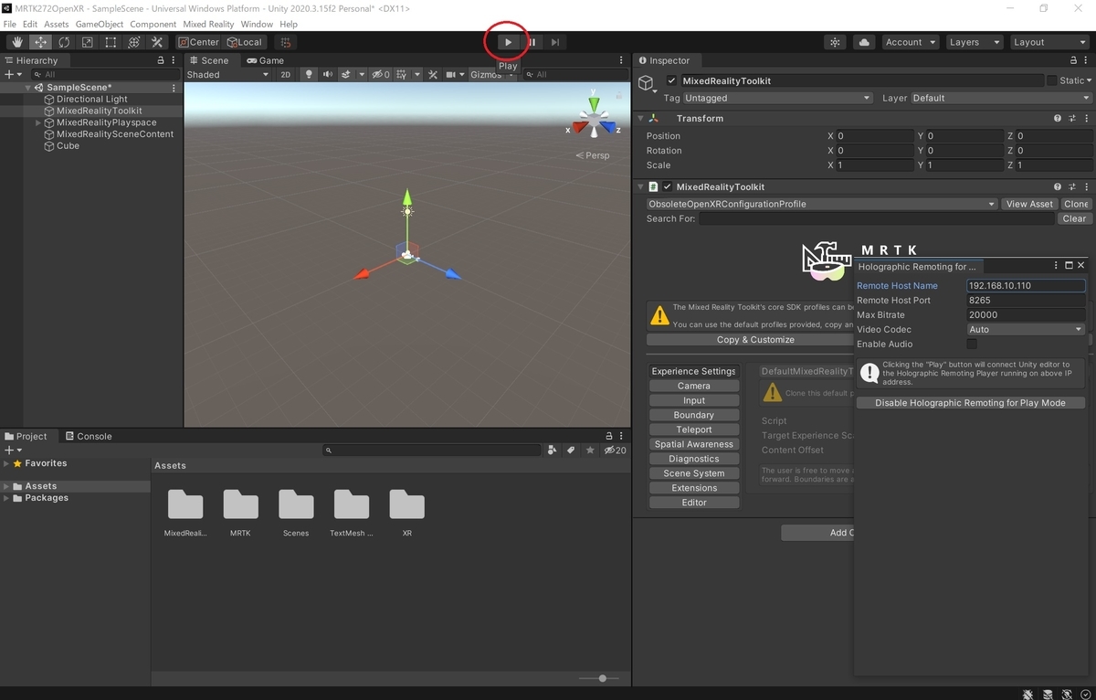1096x700 pixels.
Task: Click Remote Host Name field
Action: (x=1026, y=285)
